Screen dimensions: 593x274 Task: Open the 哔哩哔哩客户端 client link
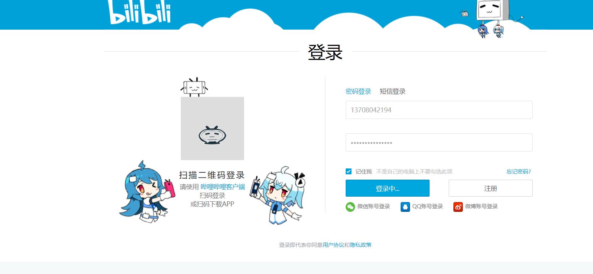[x=223, y=187]
